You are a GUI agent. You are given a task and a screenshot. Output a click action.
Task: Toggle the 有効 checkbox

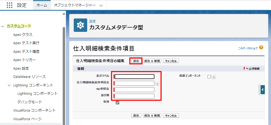pos(117,103)
